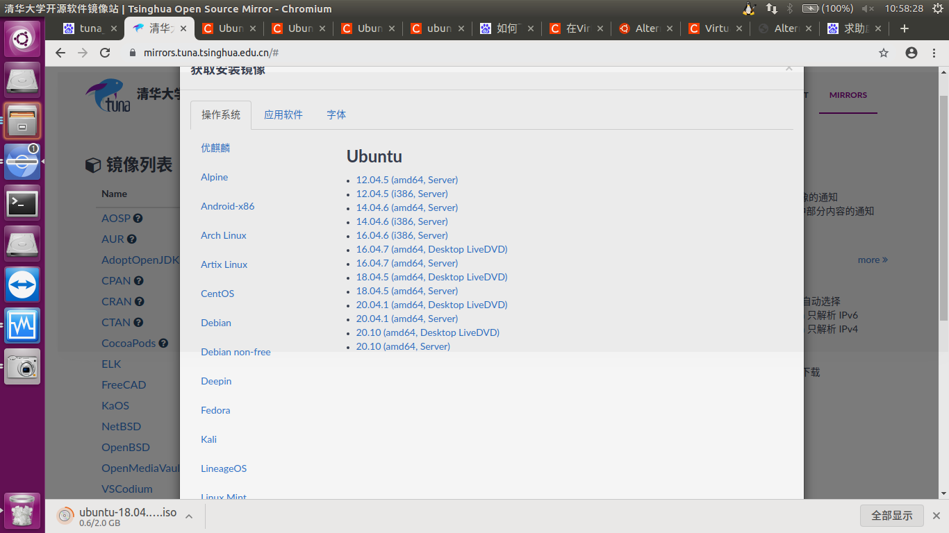949x533 pixels.
Task: View site info via the lock icon
Action: coord(134,53)
